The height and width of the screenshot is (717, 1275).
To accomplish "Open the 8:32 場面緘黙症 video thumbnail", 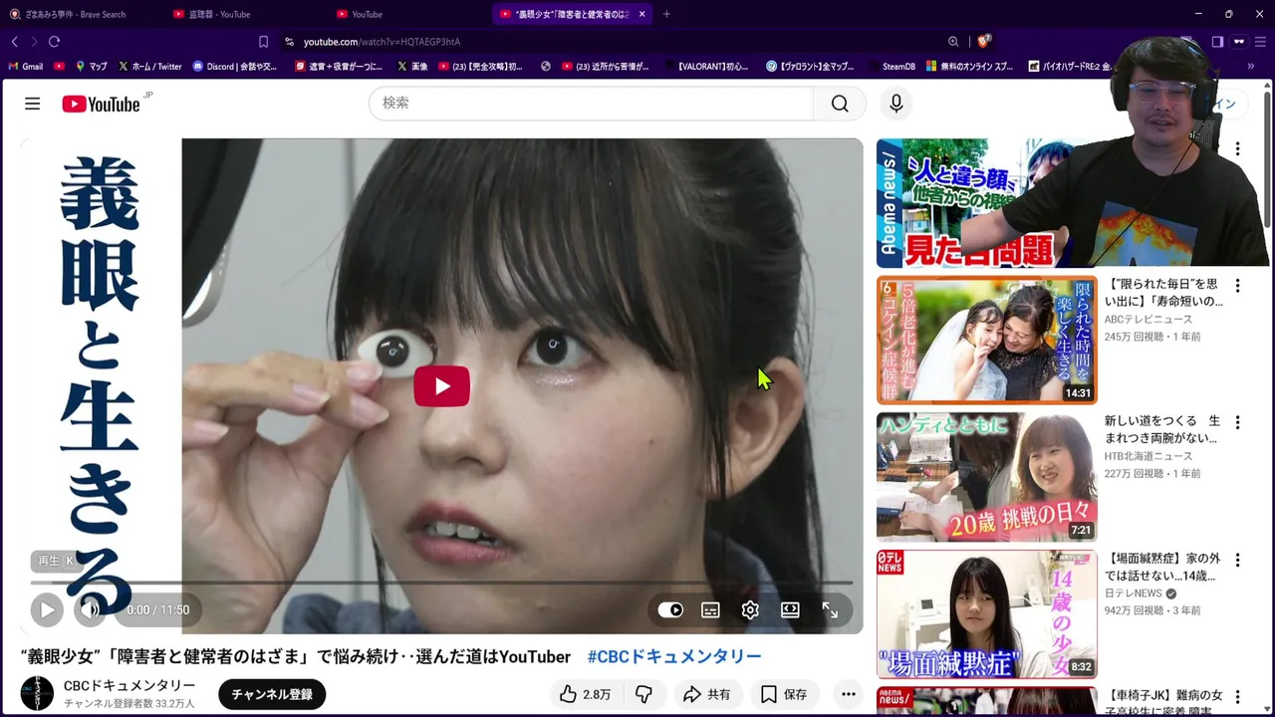I will (986, 614).
